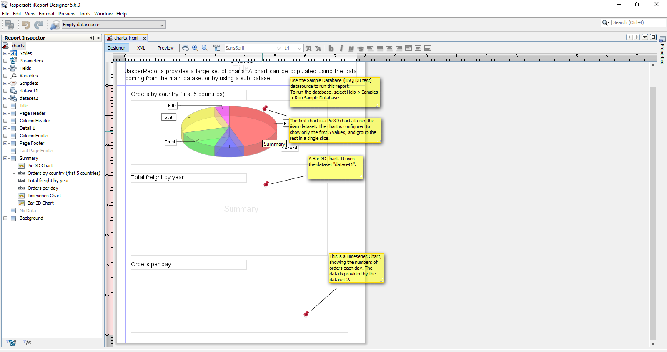The image size is (667, 352).
Task: Close the Report Inspector panel
Action: (98, 38)
